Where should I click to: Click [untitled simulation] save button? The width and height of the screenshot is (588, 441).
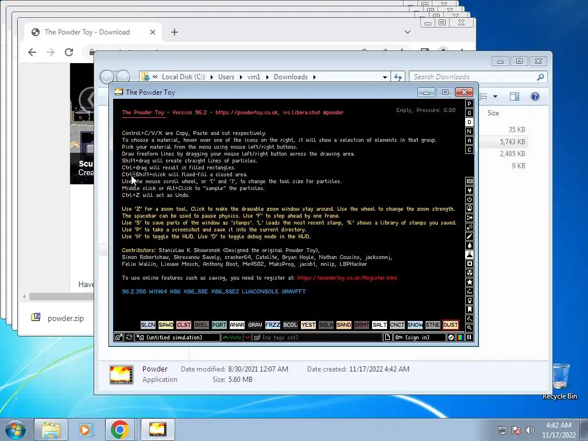tap(177, 338)
